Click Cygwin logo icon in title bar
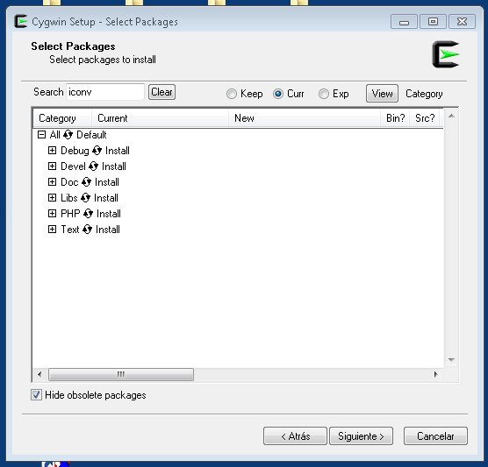This screenshot has height=467, width=488. coord(21,21)
